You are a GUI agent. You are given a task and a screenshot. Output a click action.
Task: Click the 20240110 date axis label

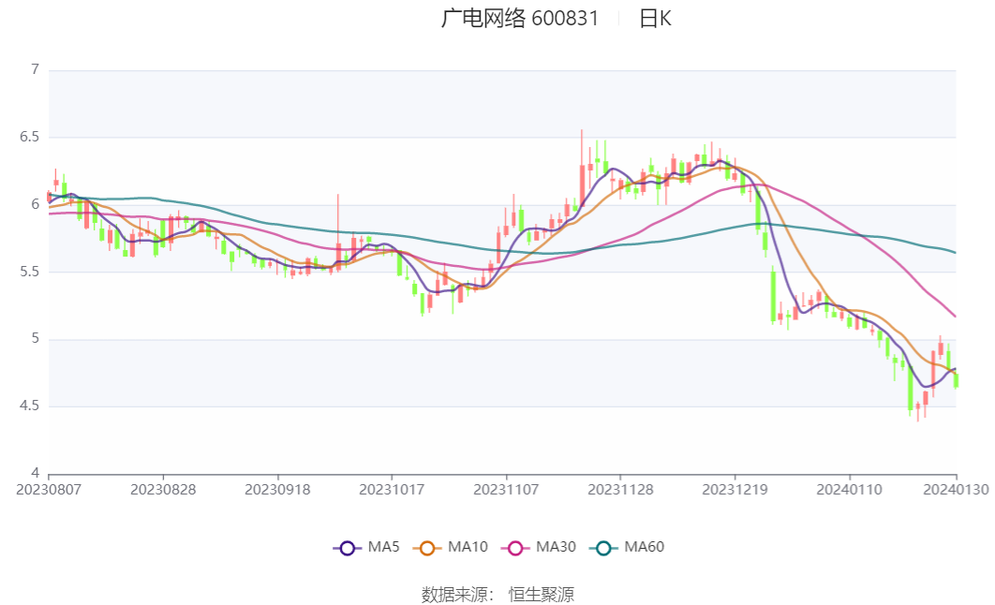(x=849, y=490)
